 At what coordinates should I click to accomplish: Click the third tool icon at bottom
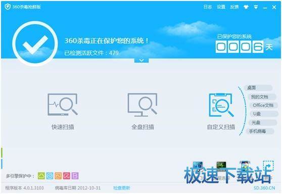(x=245, y=166)
